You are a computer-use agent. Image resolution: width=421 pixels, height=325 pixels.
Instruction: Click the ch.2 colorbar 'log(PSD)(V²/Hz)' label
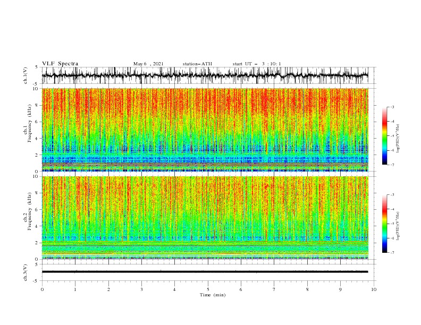(398, 226)
